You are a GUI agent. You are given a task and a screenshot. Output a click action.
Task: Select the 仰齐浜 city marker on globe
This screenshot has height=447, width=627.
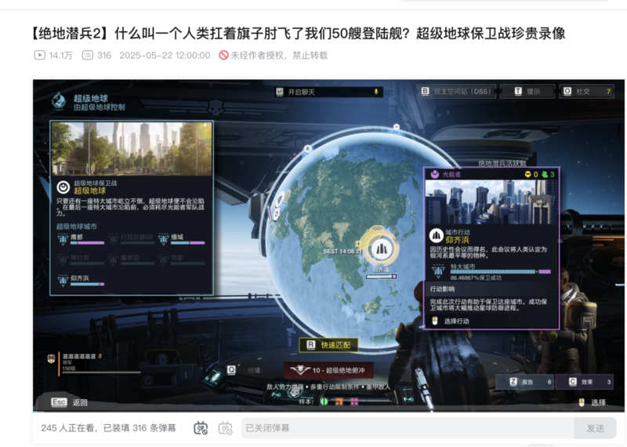(x=380, y=249)
